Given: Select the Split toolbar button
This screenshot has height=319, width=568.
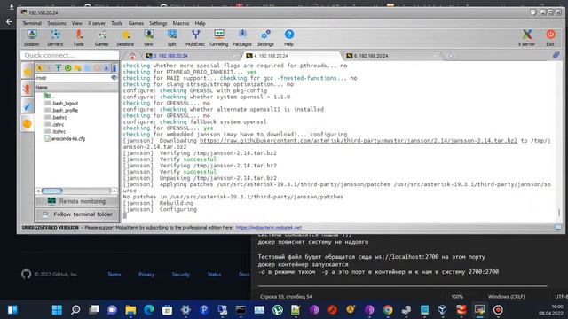Looking at the screenshot, I should [x=171, y=38].
